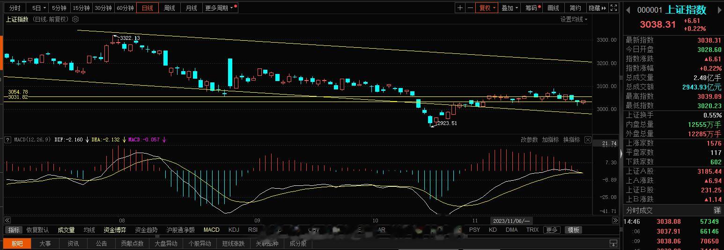Open the 公告 announcements tab

101,243
